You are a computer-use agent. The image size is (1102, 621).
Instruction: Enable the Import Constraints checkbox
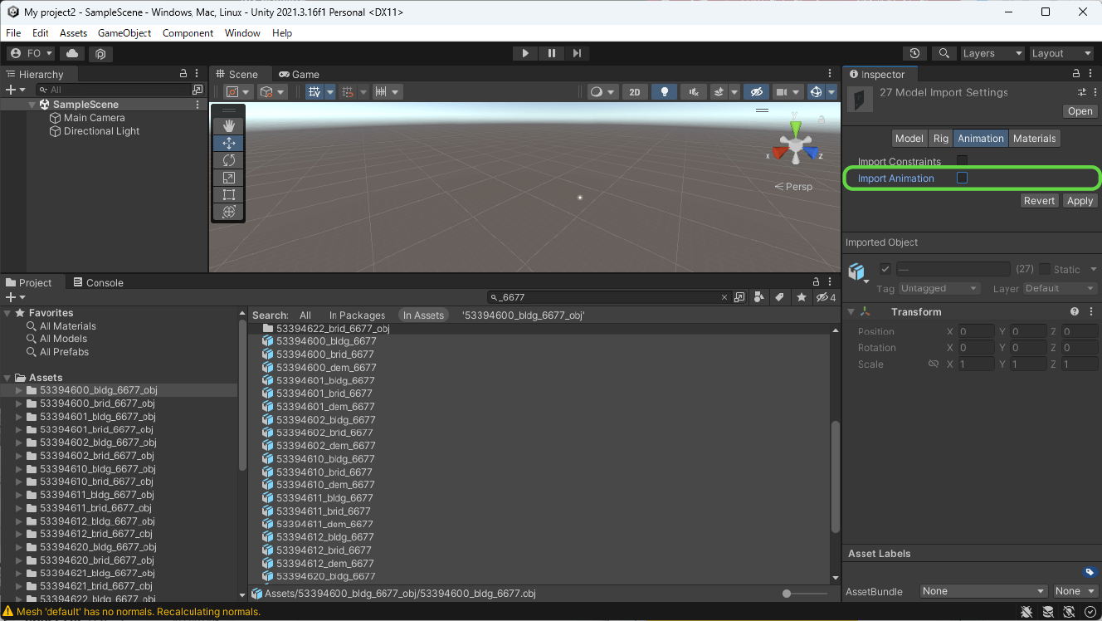[x=962, y=160]
